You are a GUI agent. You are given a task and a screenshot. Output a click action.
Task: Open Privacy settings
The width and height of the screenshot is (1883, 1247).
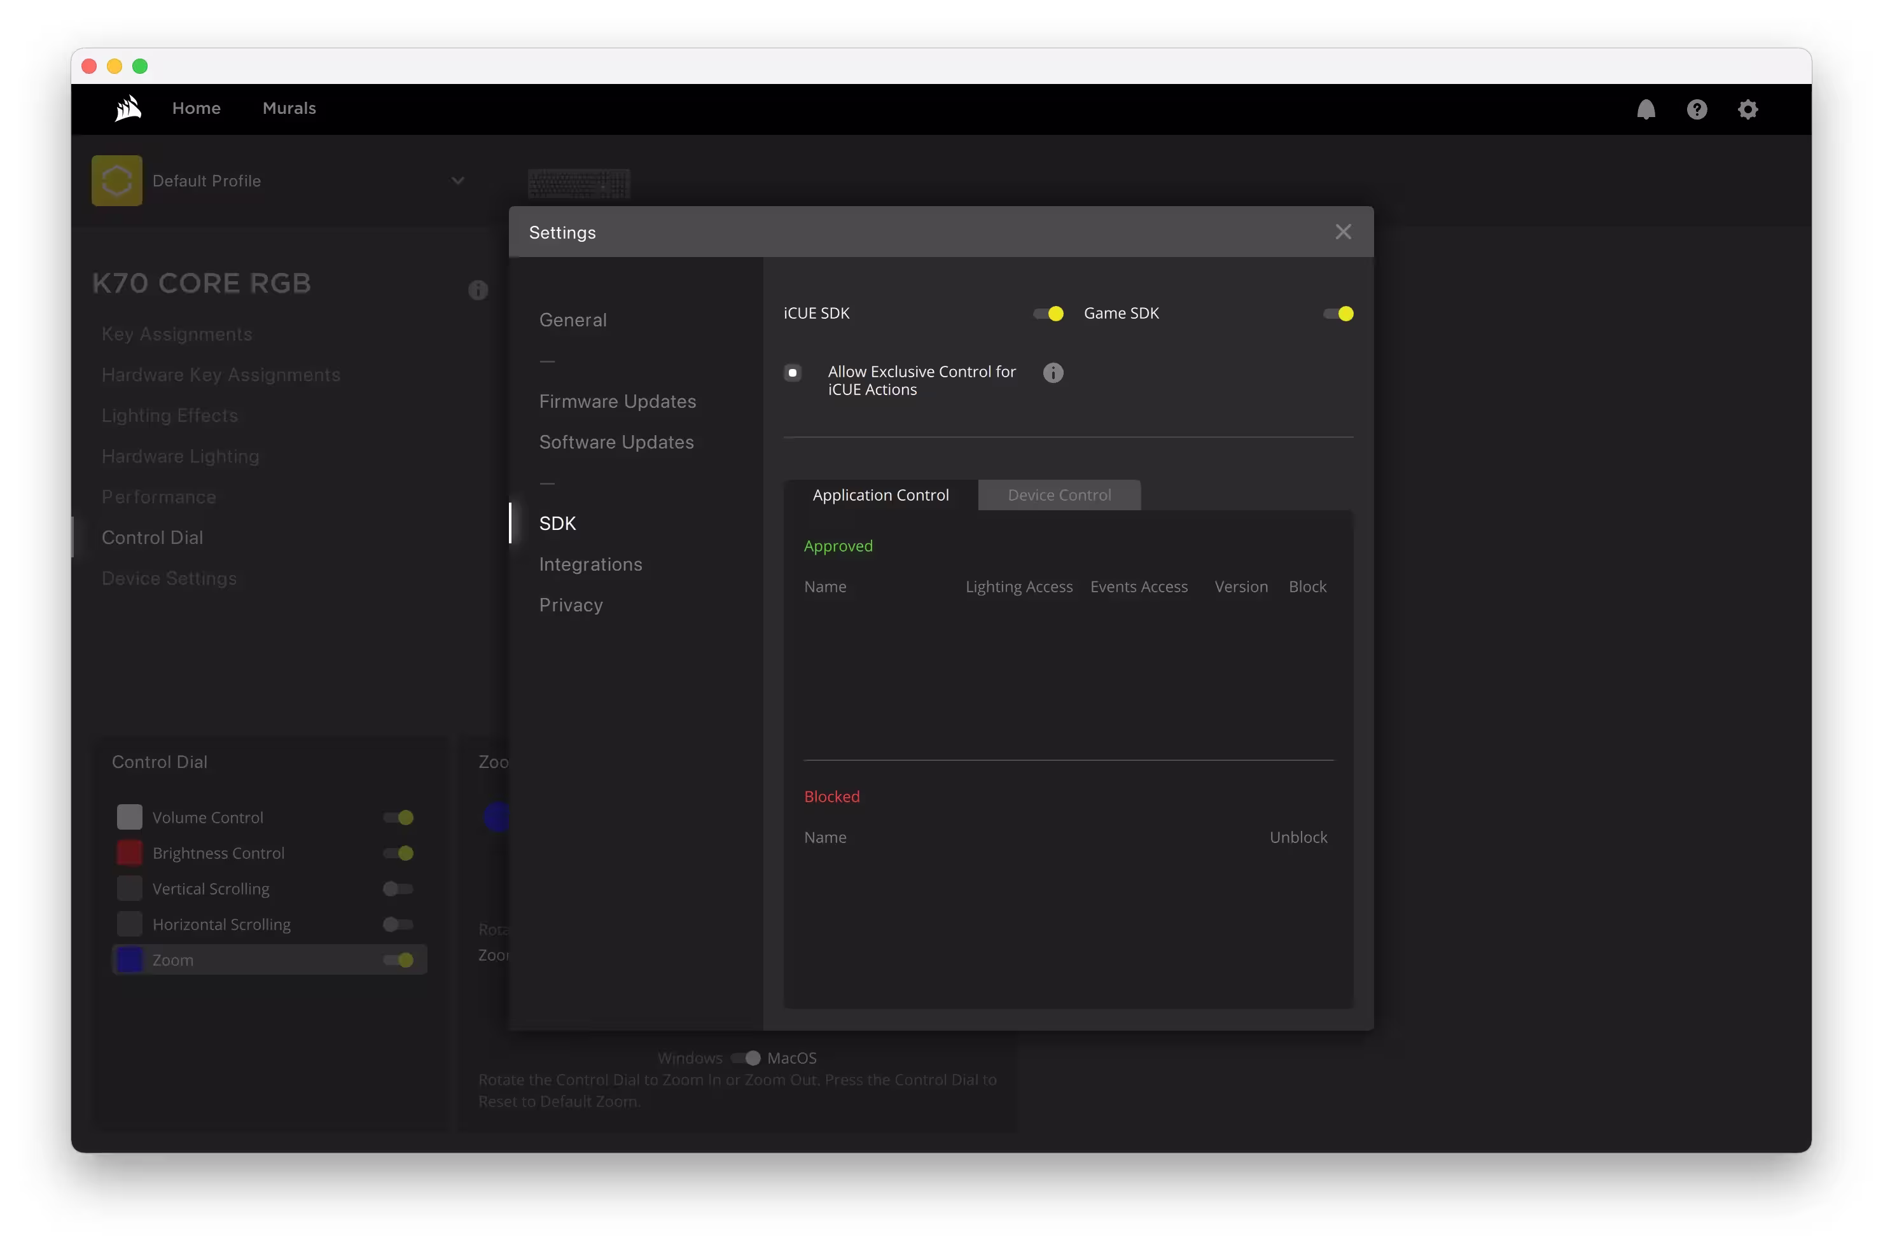pos(571,604)
